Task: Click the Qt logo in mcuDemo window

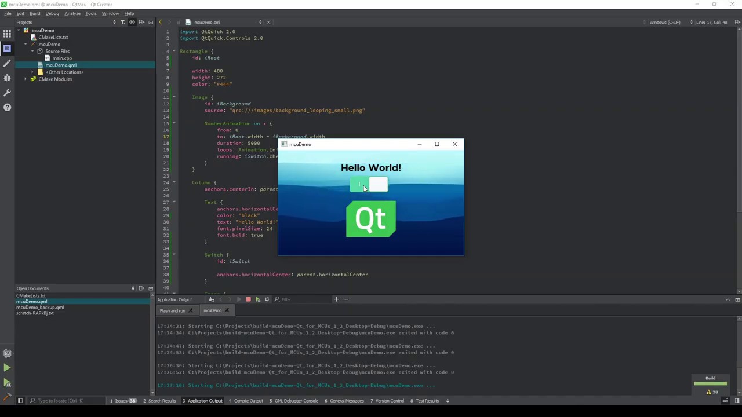Action: (x=371, y=219)
